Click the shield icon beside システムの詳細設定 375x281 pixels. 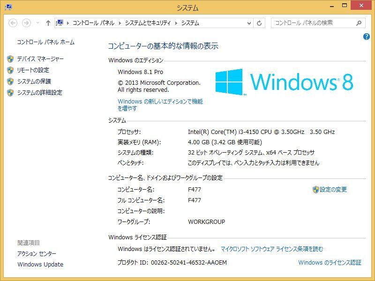[x=10, y=92]
